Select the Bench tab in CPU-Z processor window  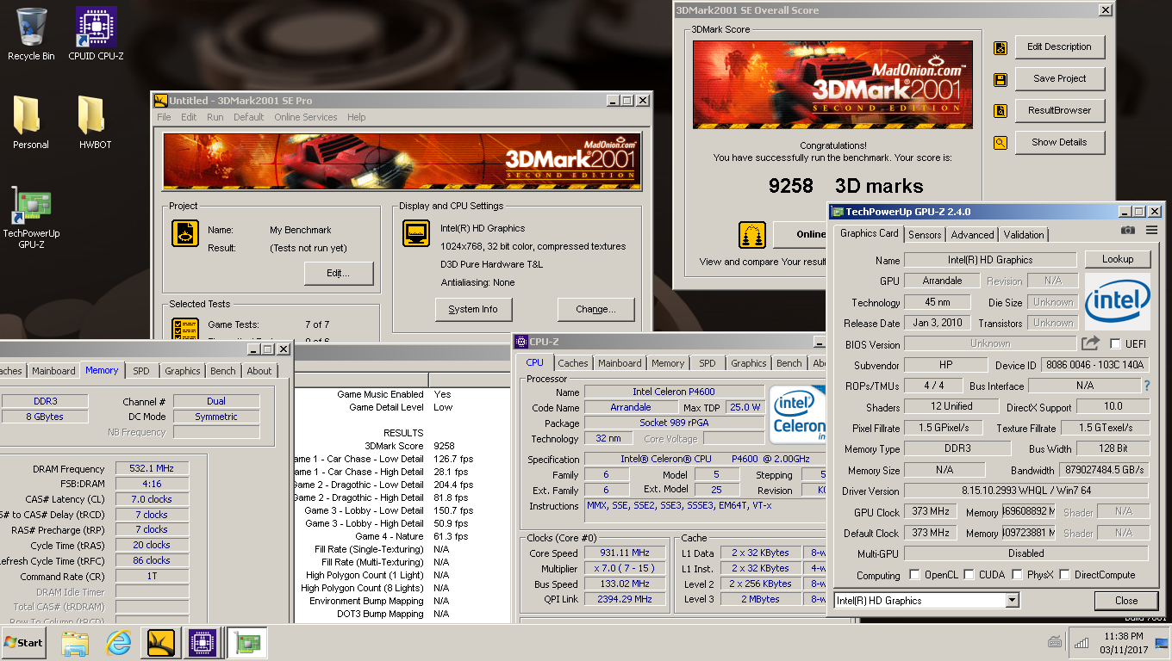click(789, 363)
